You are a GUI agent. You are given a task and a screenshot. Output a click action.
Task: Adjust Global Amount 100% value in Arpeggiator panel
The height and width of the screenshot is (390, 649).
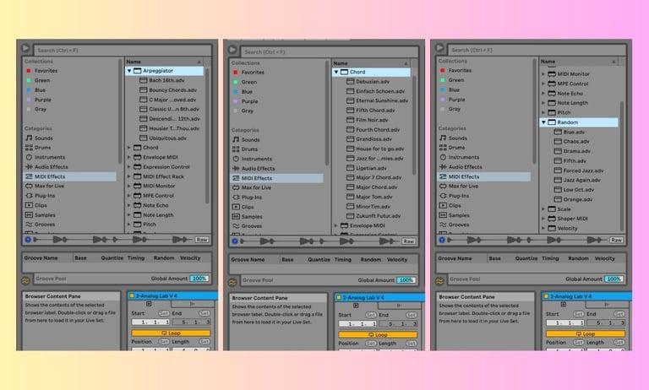pos(199,279)
